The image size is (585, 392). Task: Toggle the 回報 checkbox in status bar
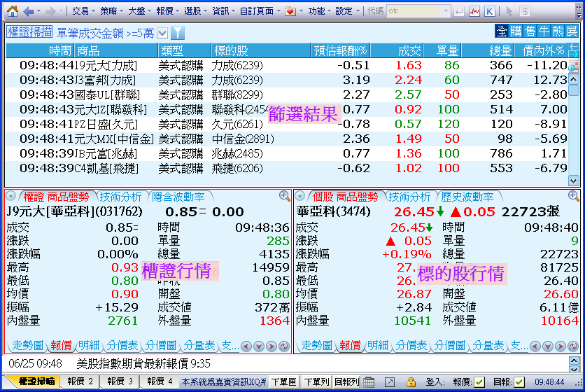tap(519, 381)
